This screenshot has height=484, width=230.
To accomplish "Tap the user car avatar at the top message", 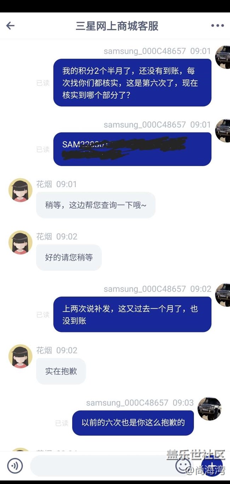I will pyautogui.click(x=223, y=57).
